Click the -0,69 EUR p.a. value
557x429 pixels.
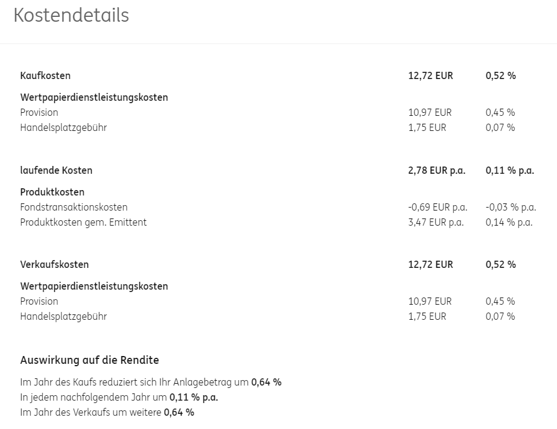click(438, 208)
